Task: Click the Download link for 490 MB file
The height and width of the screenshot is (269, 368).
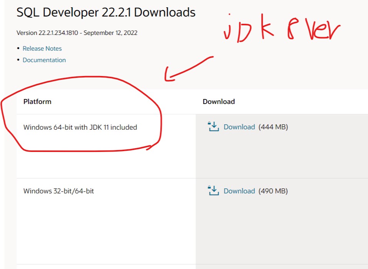Action: pyautogui.click(x=239, y=191)
